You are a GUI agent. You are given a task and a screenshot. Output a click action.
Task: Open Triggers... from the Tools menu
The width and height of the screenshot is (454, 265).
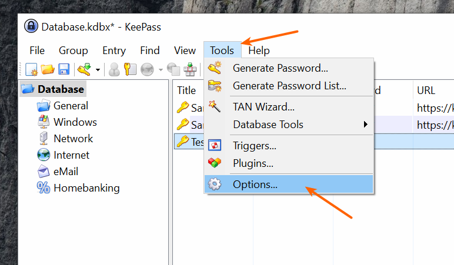[x=254, y=146]
